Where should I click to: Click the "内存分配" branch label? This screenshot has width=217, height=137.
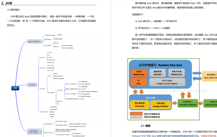pos(42,68)
